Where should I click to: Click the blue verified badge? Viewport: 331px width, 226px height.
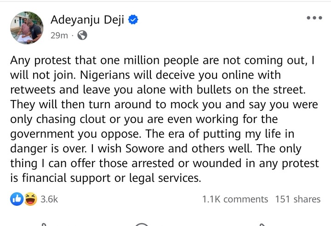[x=133, y=20]
